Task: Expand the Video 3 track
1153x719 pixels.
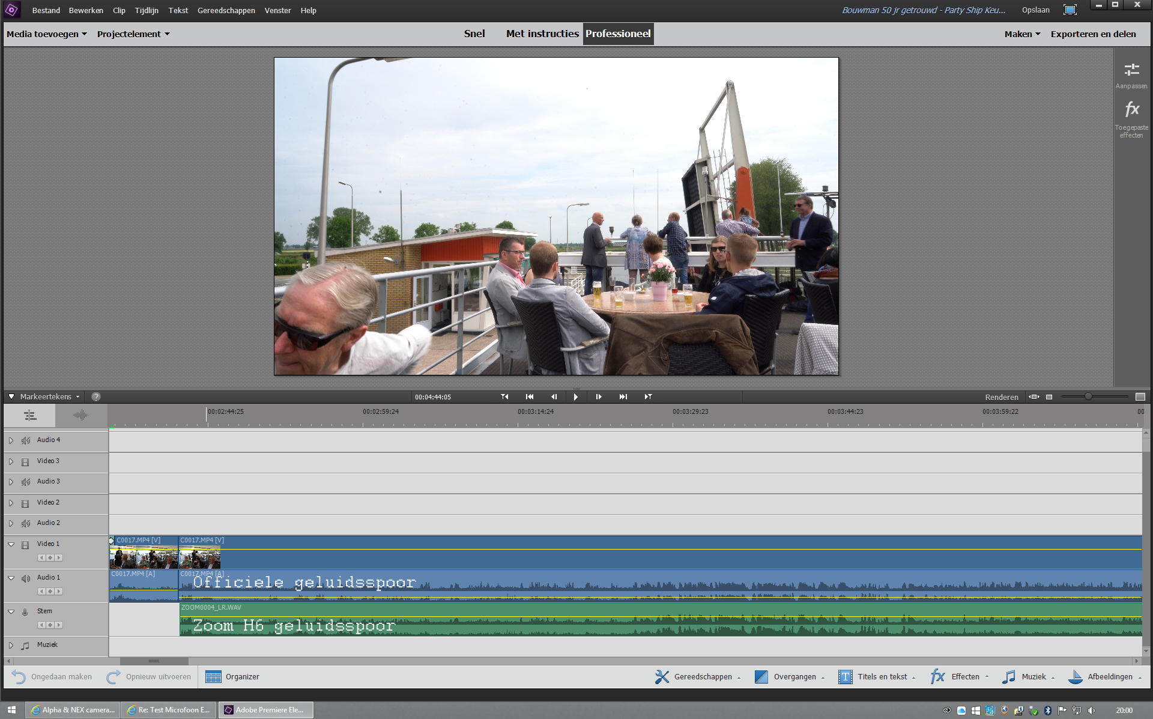Action: (x=11, y=461)
